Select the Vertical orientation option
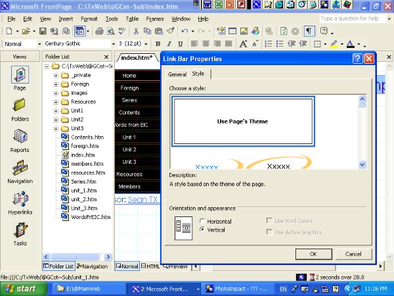The image size is (394, 296). [202, 230]
